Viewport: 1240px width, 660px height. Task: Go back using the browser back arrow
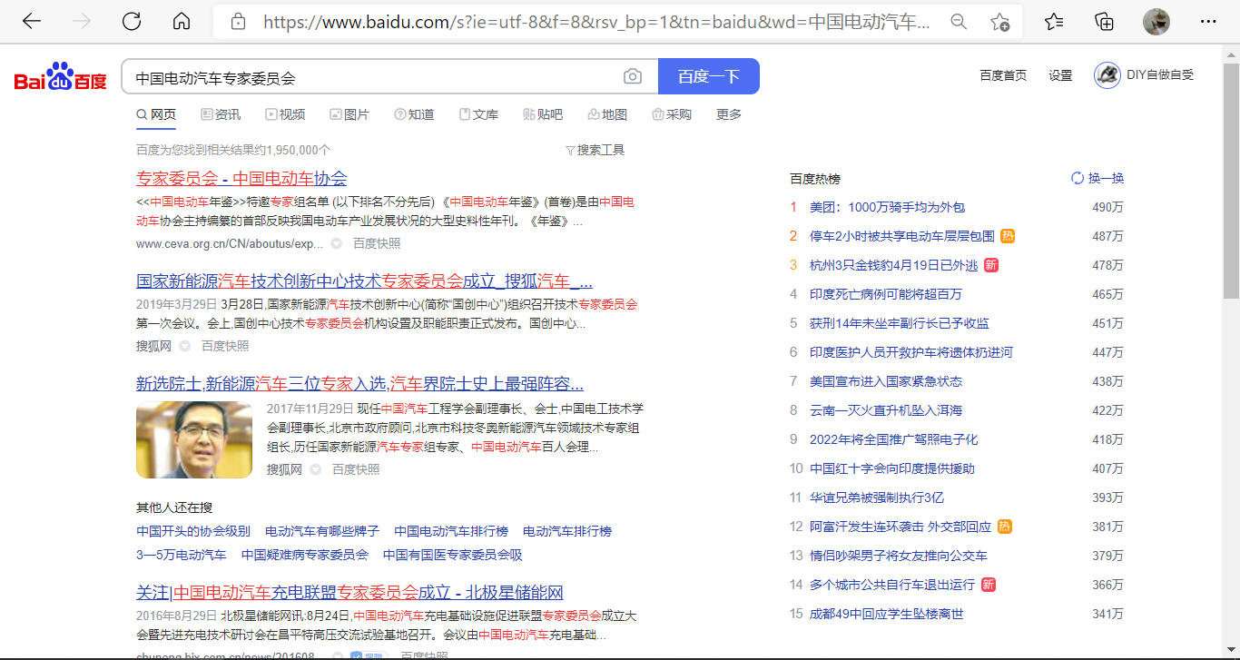click(x=32, y=22)
